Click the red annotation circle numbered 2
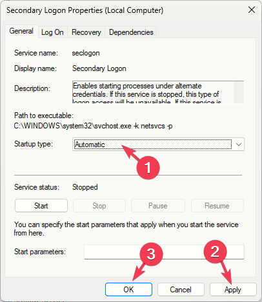The image size is (262, 302). [x=215, y=252]
